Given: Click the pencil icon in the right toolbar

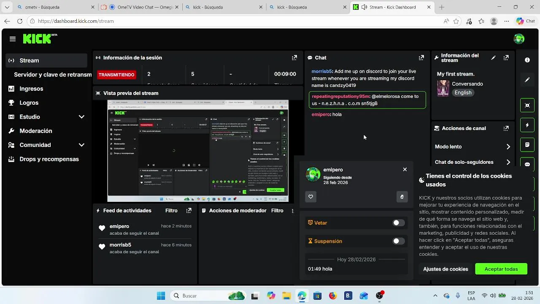Looking at the screenshot, I should (527, 80).
